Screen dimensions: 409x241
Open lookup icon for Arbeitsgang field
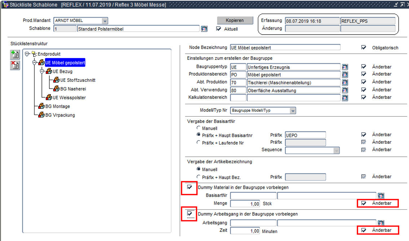click(x=381, y=223)
